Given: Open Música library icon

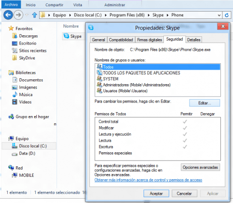Looking at the screenshot, I should click(x=15, y=94).
